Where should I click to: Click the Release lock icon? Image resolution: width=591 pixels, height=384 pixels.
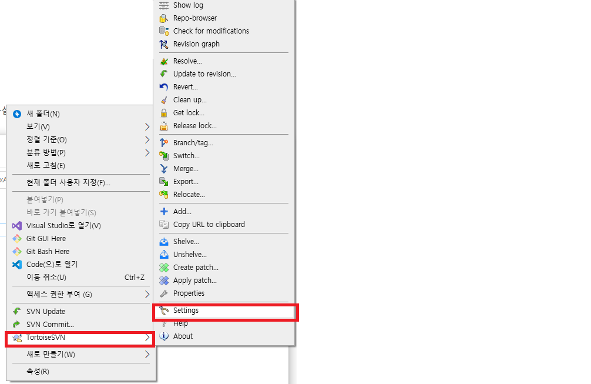[163, 126]
